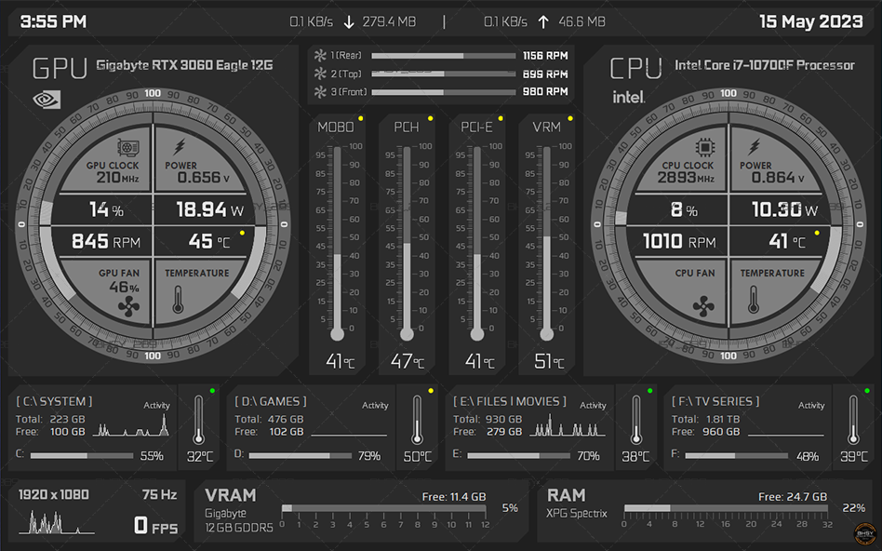882x551 pixels.
Task: Click the download arrow next to 279.4 MB
Action: 349,22
